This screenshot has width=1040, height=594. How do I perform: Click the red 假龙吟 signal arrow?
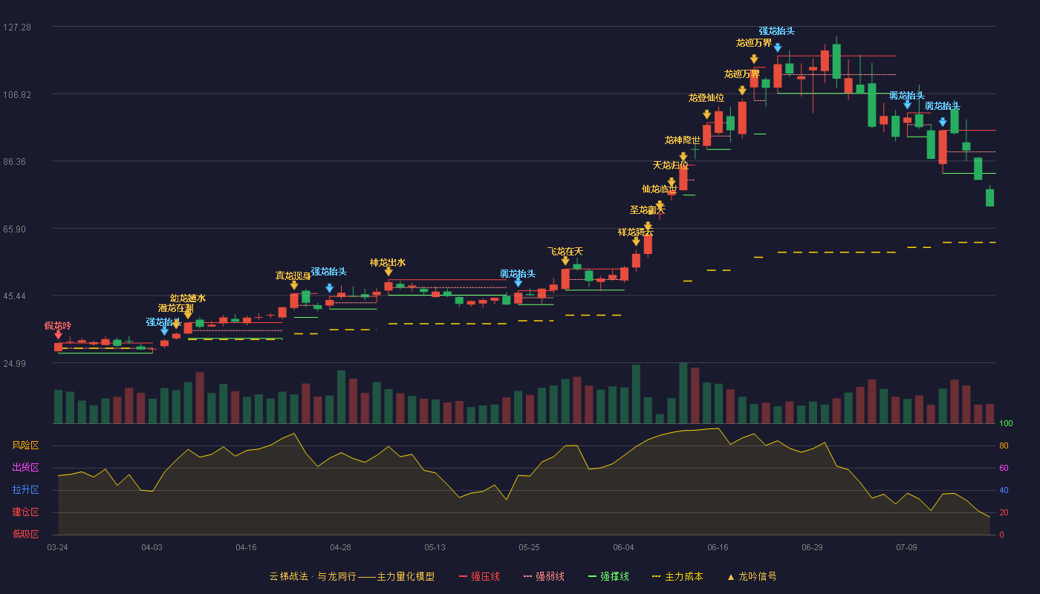58,335
